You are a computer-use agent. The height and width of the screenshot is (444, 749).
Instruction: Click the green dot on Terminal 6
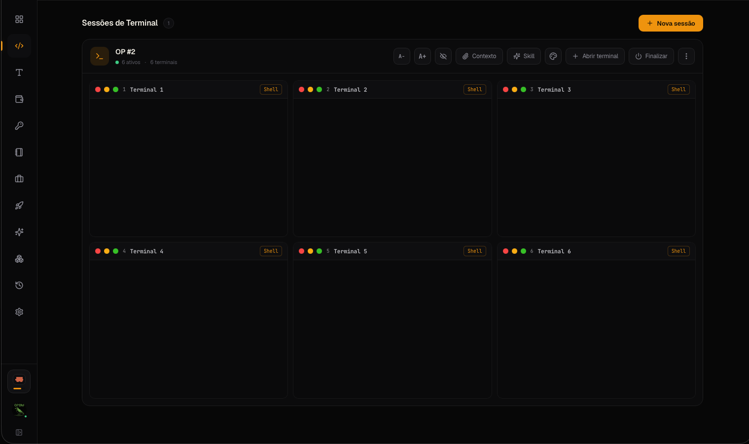click(x=523, y=251)
